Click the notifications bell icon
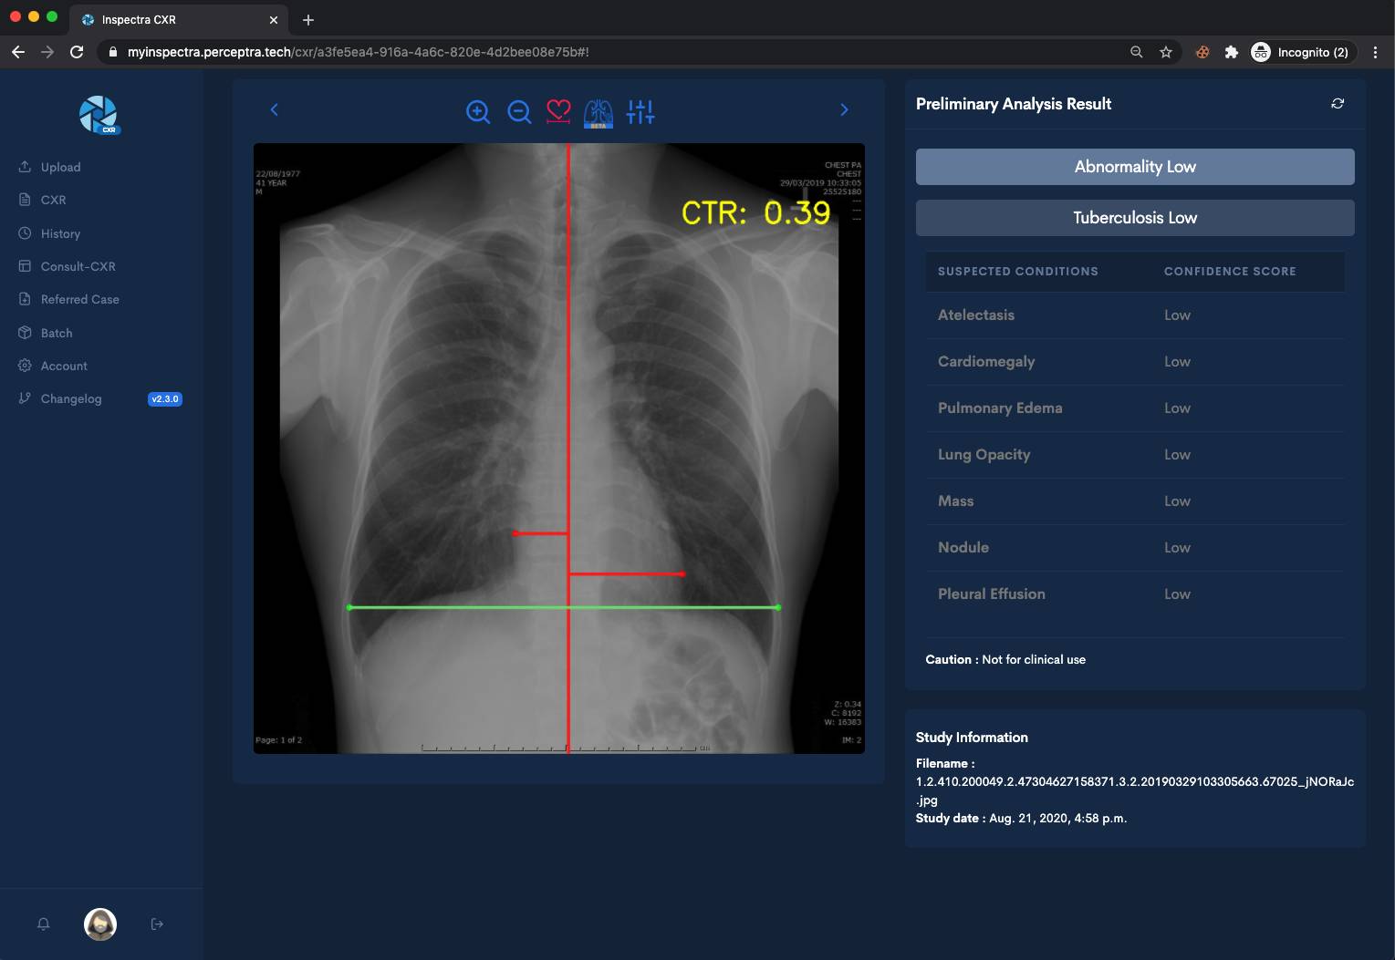 [x=43, y=924]
